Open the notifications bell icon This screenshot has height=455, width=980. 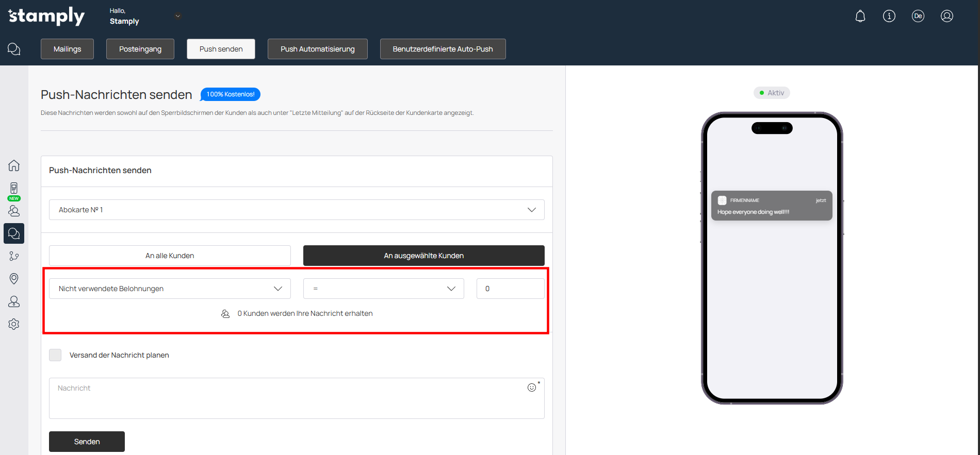coord(860,16)
